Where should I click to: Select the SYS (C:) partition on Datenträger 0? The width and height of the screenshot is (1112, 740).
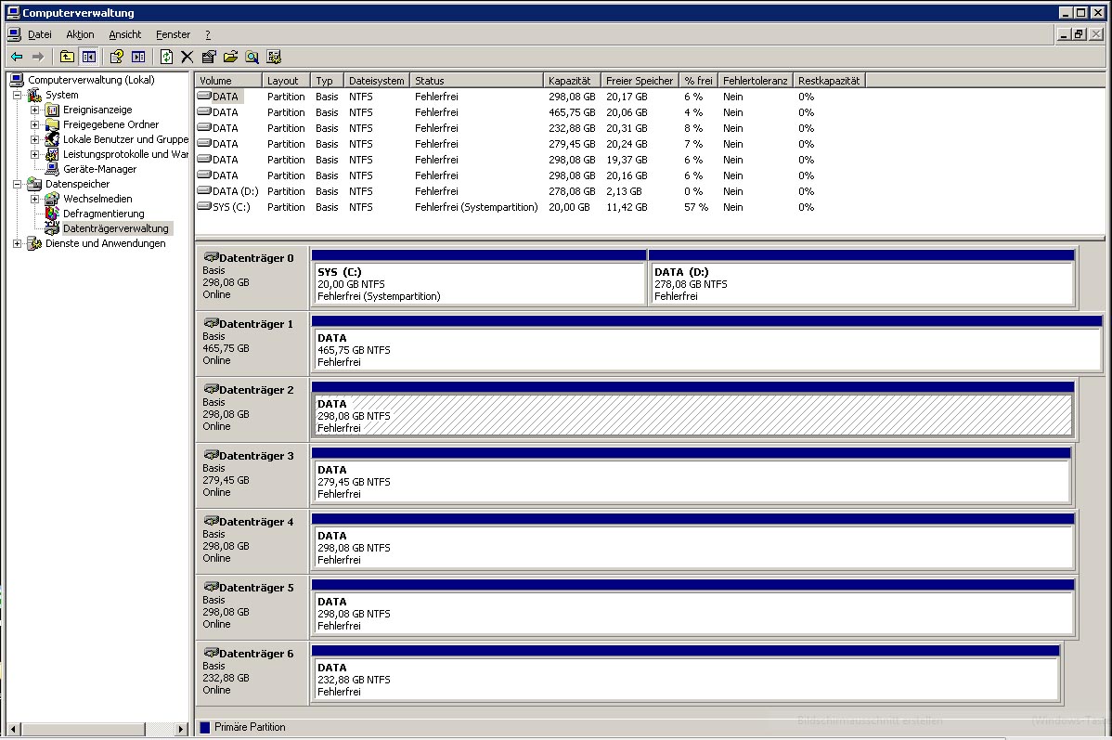pos(479,278)
